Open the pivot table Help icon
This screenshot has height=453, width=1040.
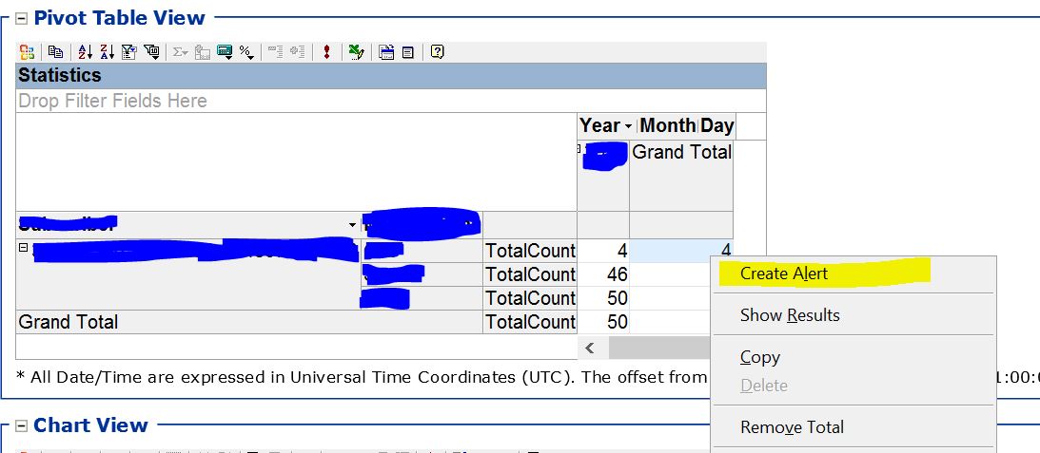click(437, 52)
